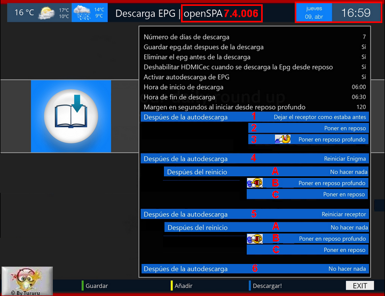Click the clock showing 16:59
The image size is (385, 296).
[356, 12]
